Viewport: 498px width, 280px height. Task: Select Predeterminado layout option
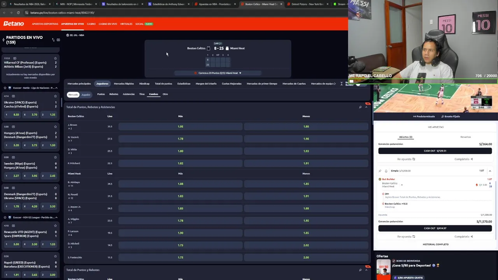424,116
